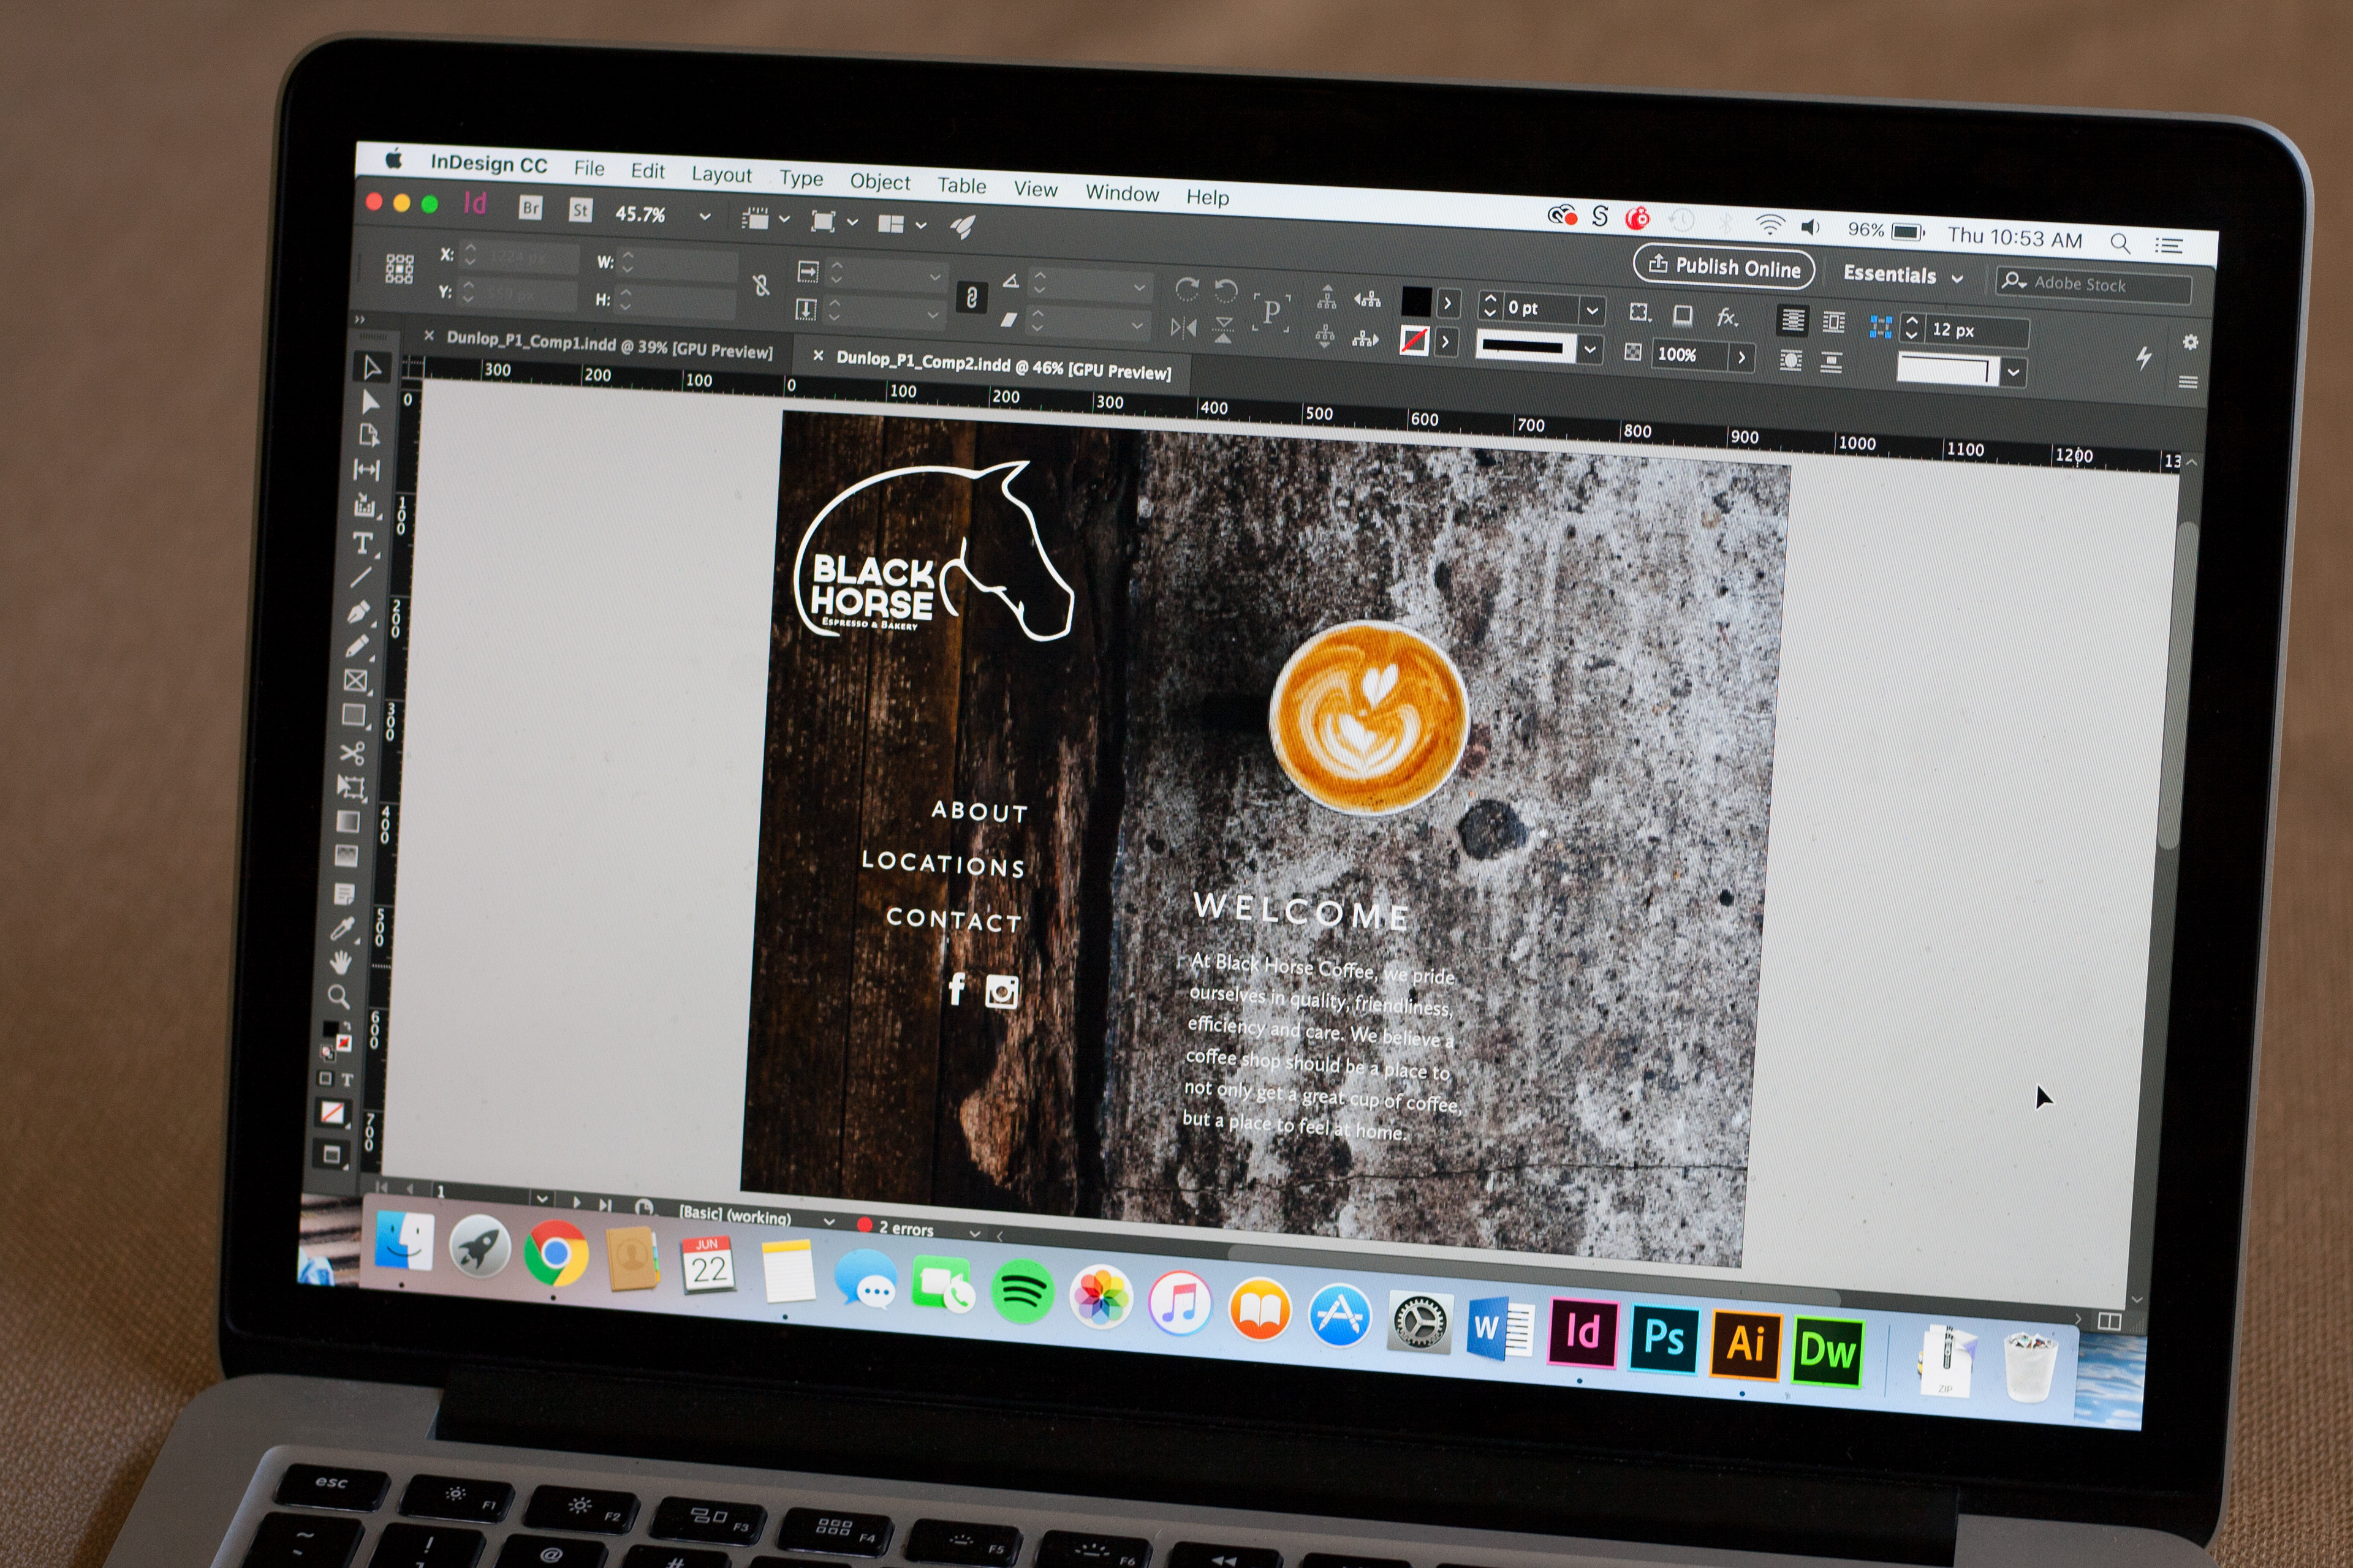Go to next page arrow
Image resolution: width=2353 pixels, height=1568 pixels.
coord(576,1202)
